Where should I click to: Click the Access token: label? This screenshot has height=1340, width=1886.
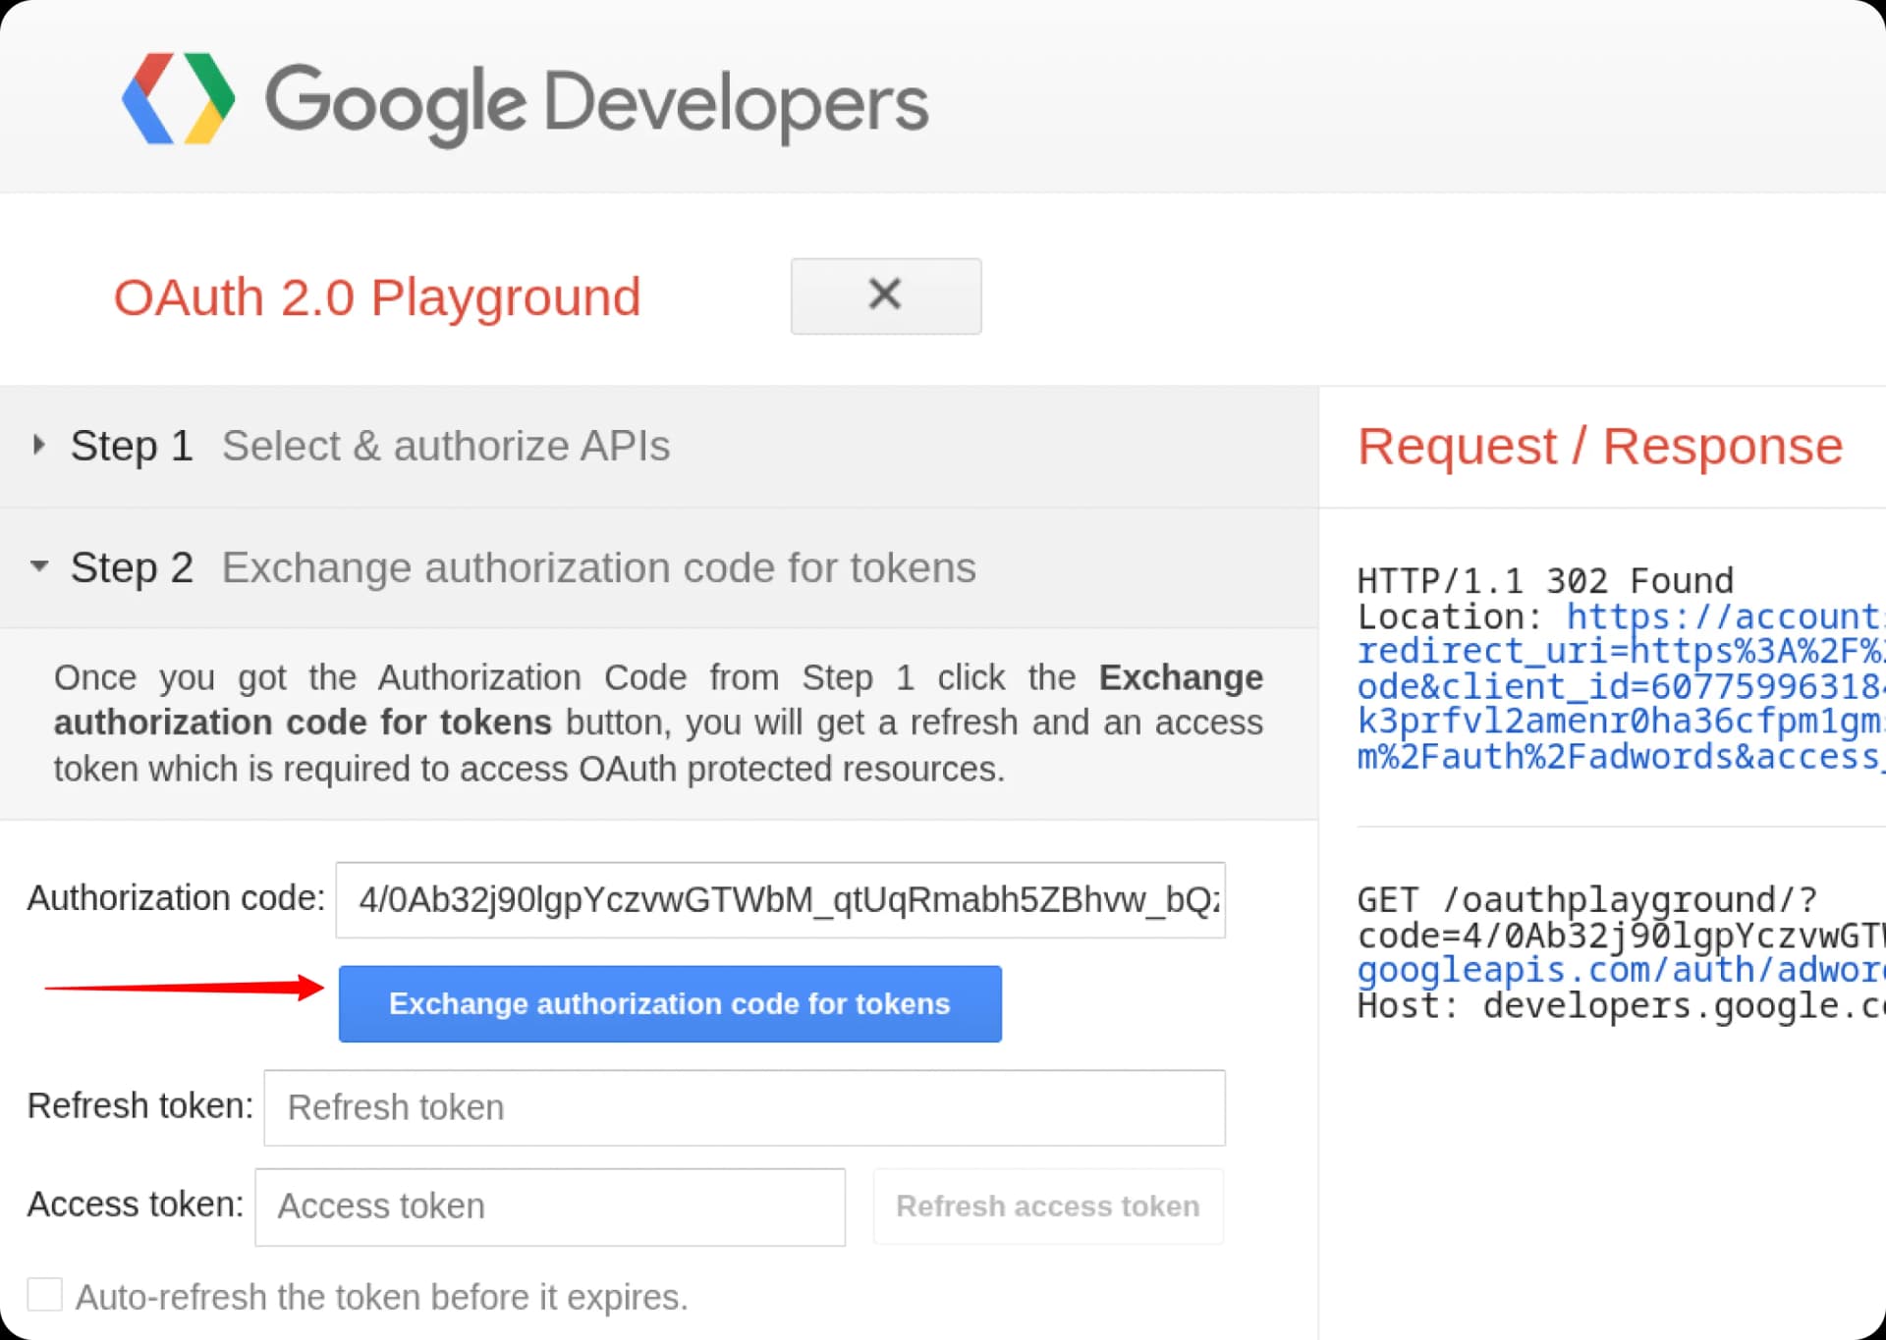tap(136, 1205)
